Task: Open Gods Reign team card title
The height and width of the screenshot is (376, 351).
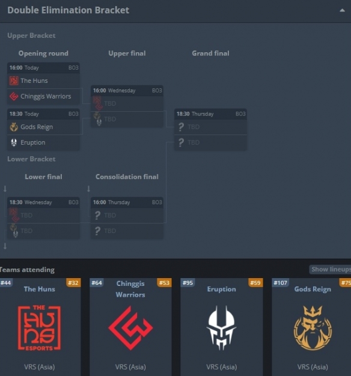Action: [313, 289]
